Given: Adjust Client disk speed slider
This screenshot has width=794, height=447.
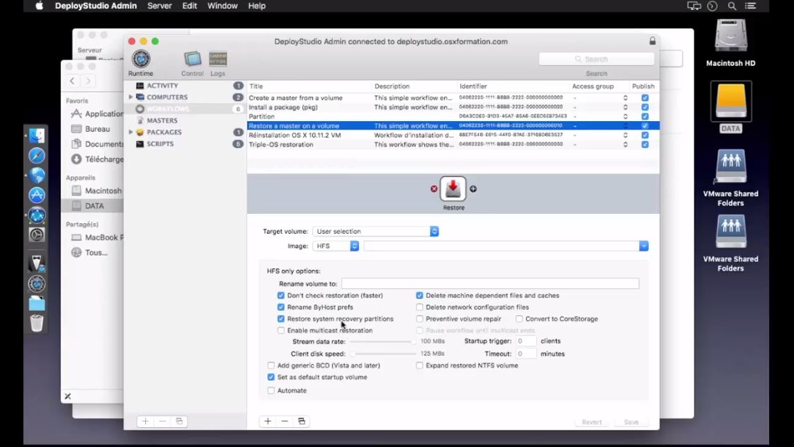Looking at the screenshot, I should 383,354.
